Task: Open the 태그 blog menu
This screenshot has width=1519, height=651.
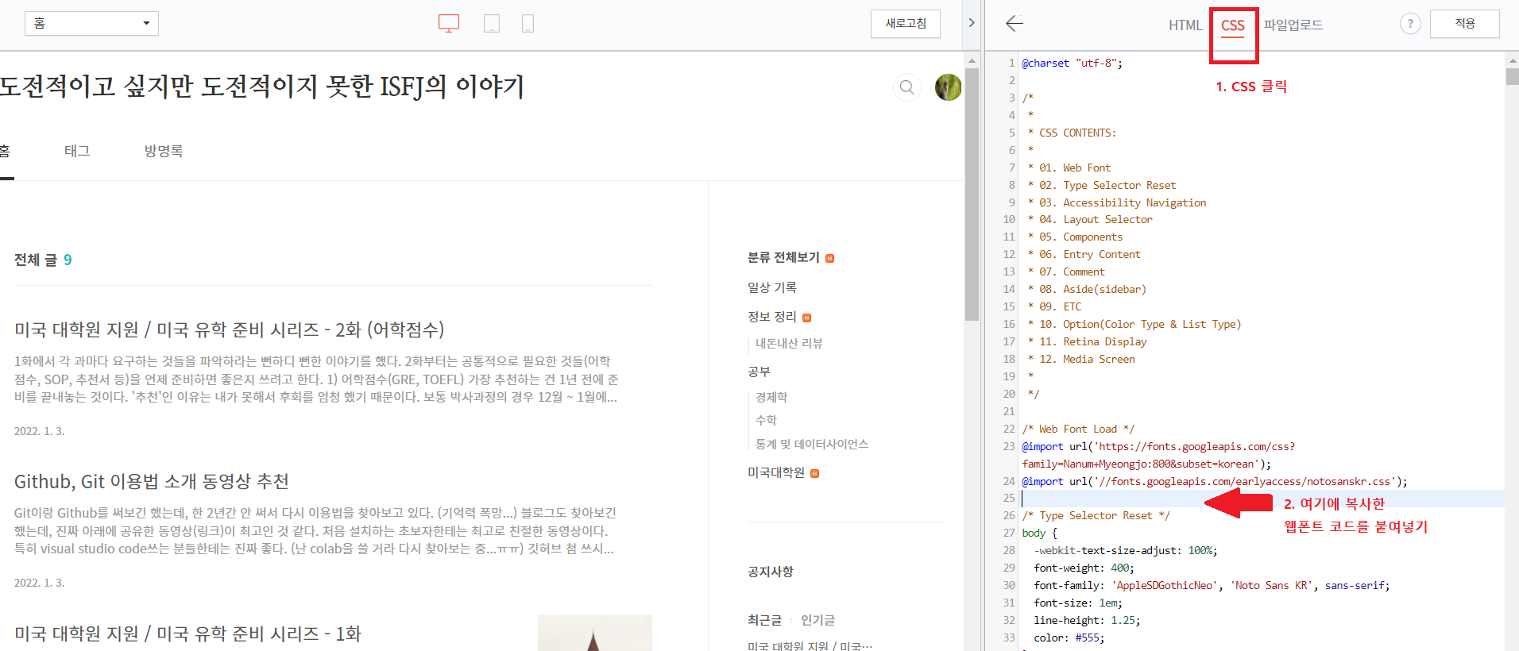Action: pos(77,151)
